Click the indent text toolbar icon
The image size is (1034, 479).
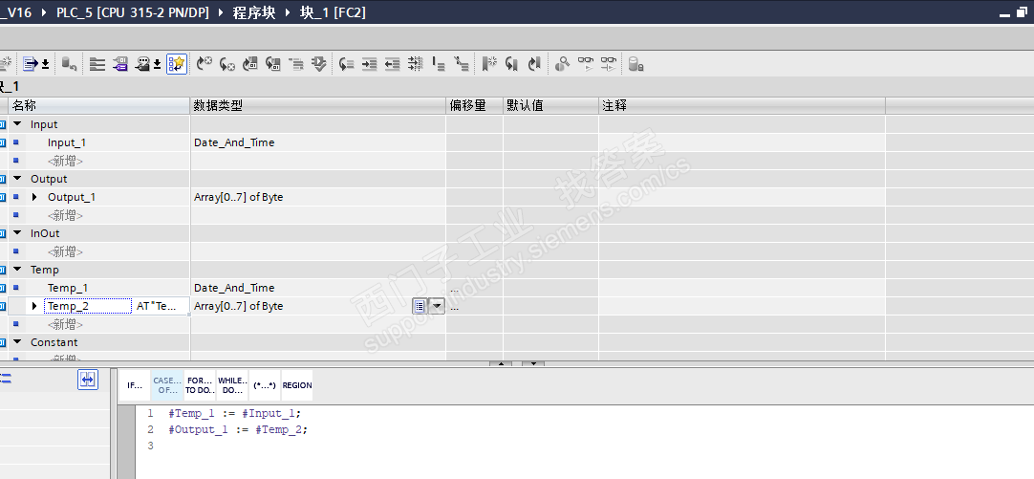[x=369, y=64]
